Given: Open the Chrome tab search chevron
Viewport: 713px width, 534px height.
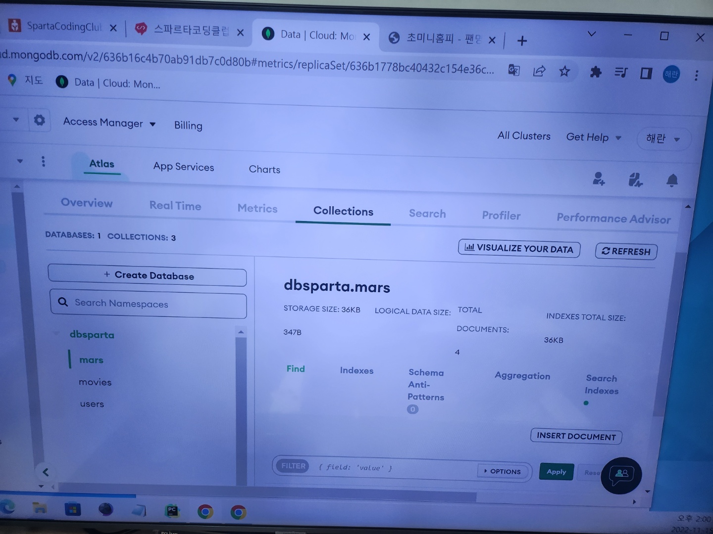Looking at the screenshot, I should [591, 34].
